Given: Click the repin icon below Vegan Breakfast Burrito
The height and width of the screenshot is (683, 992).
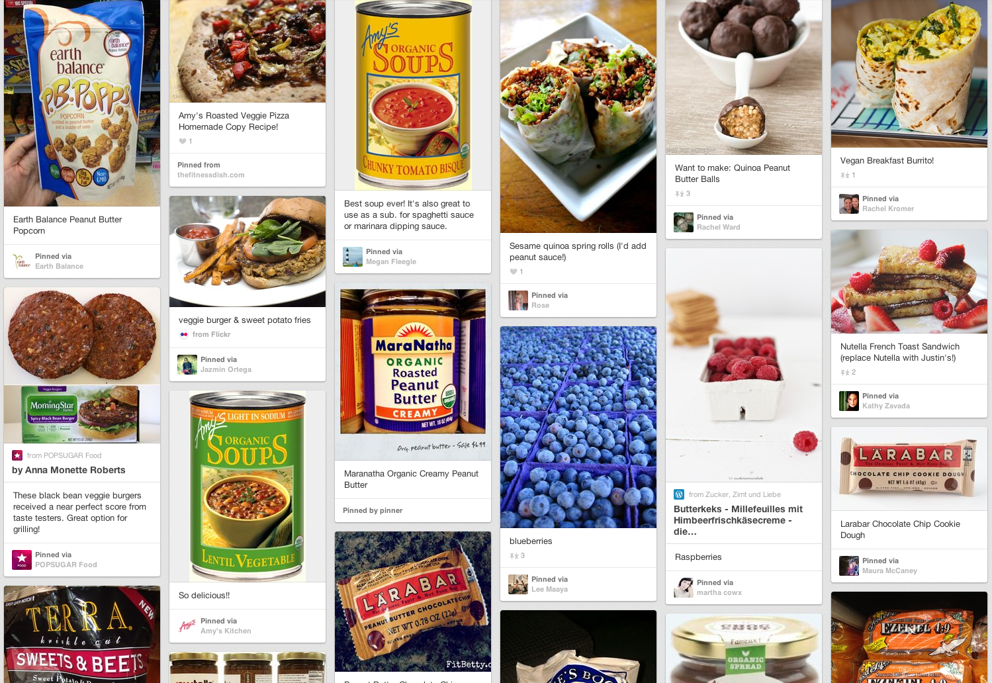Looking at the screenshot, I should [844, 175].
